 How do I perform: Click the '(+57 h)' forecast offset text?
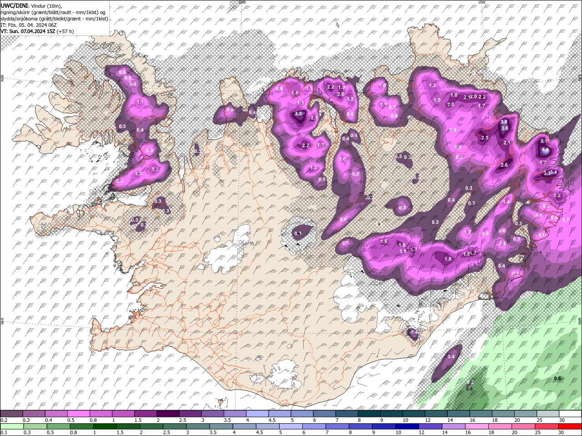(x=65, y=31)
